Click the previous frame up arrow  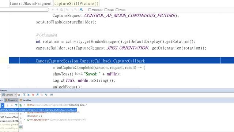tap(7, 105)
